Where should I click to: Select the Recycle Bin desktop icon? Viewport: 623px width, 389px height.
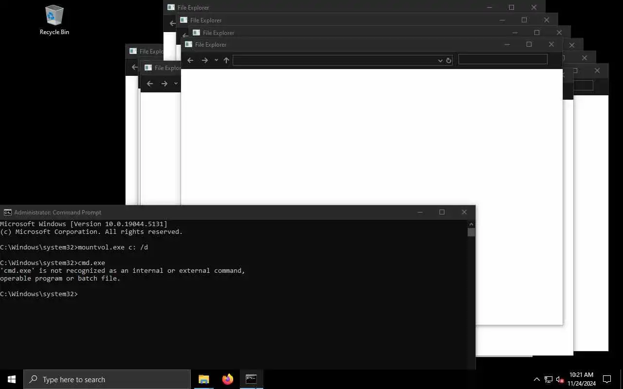click(54, 20)
